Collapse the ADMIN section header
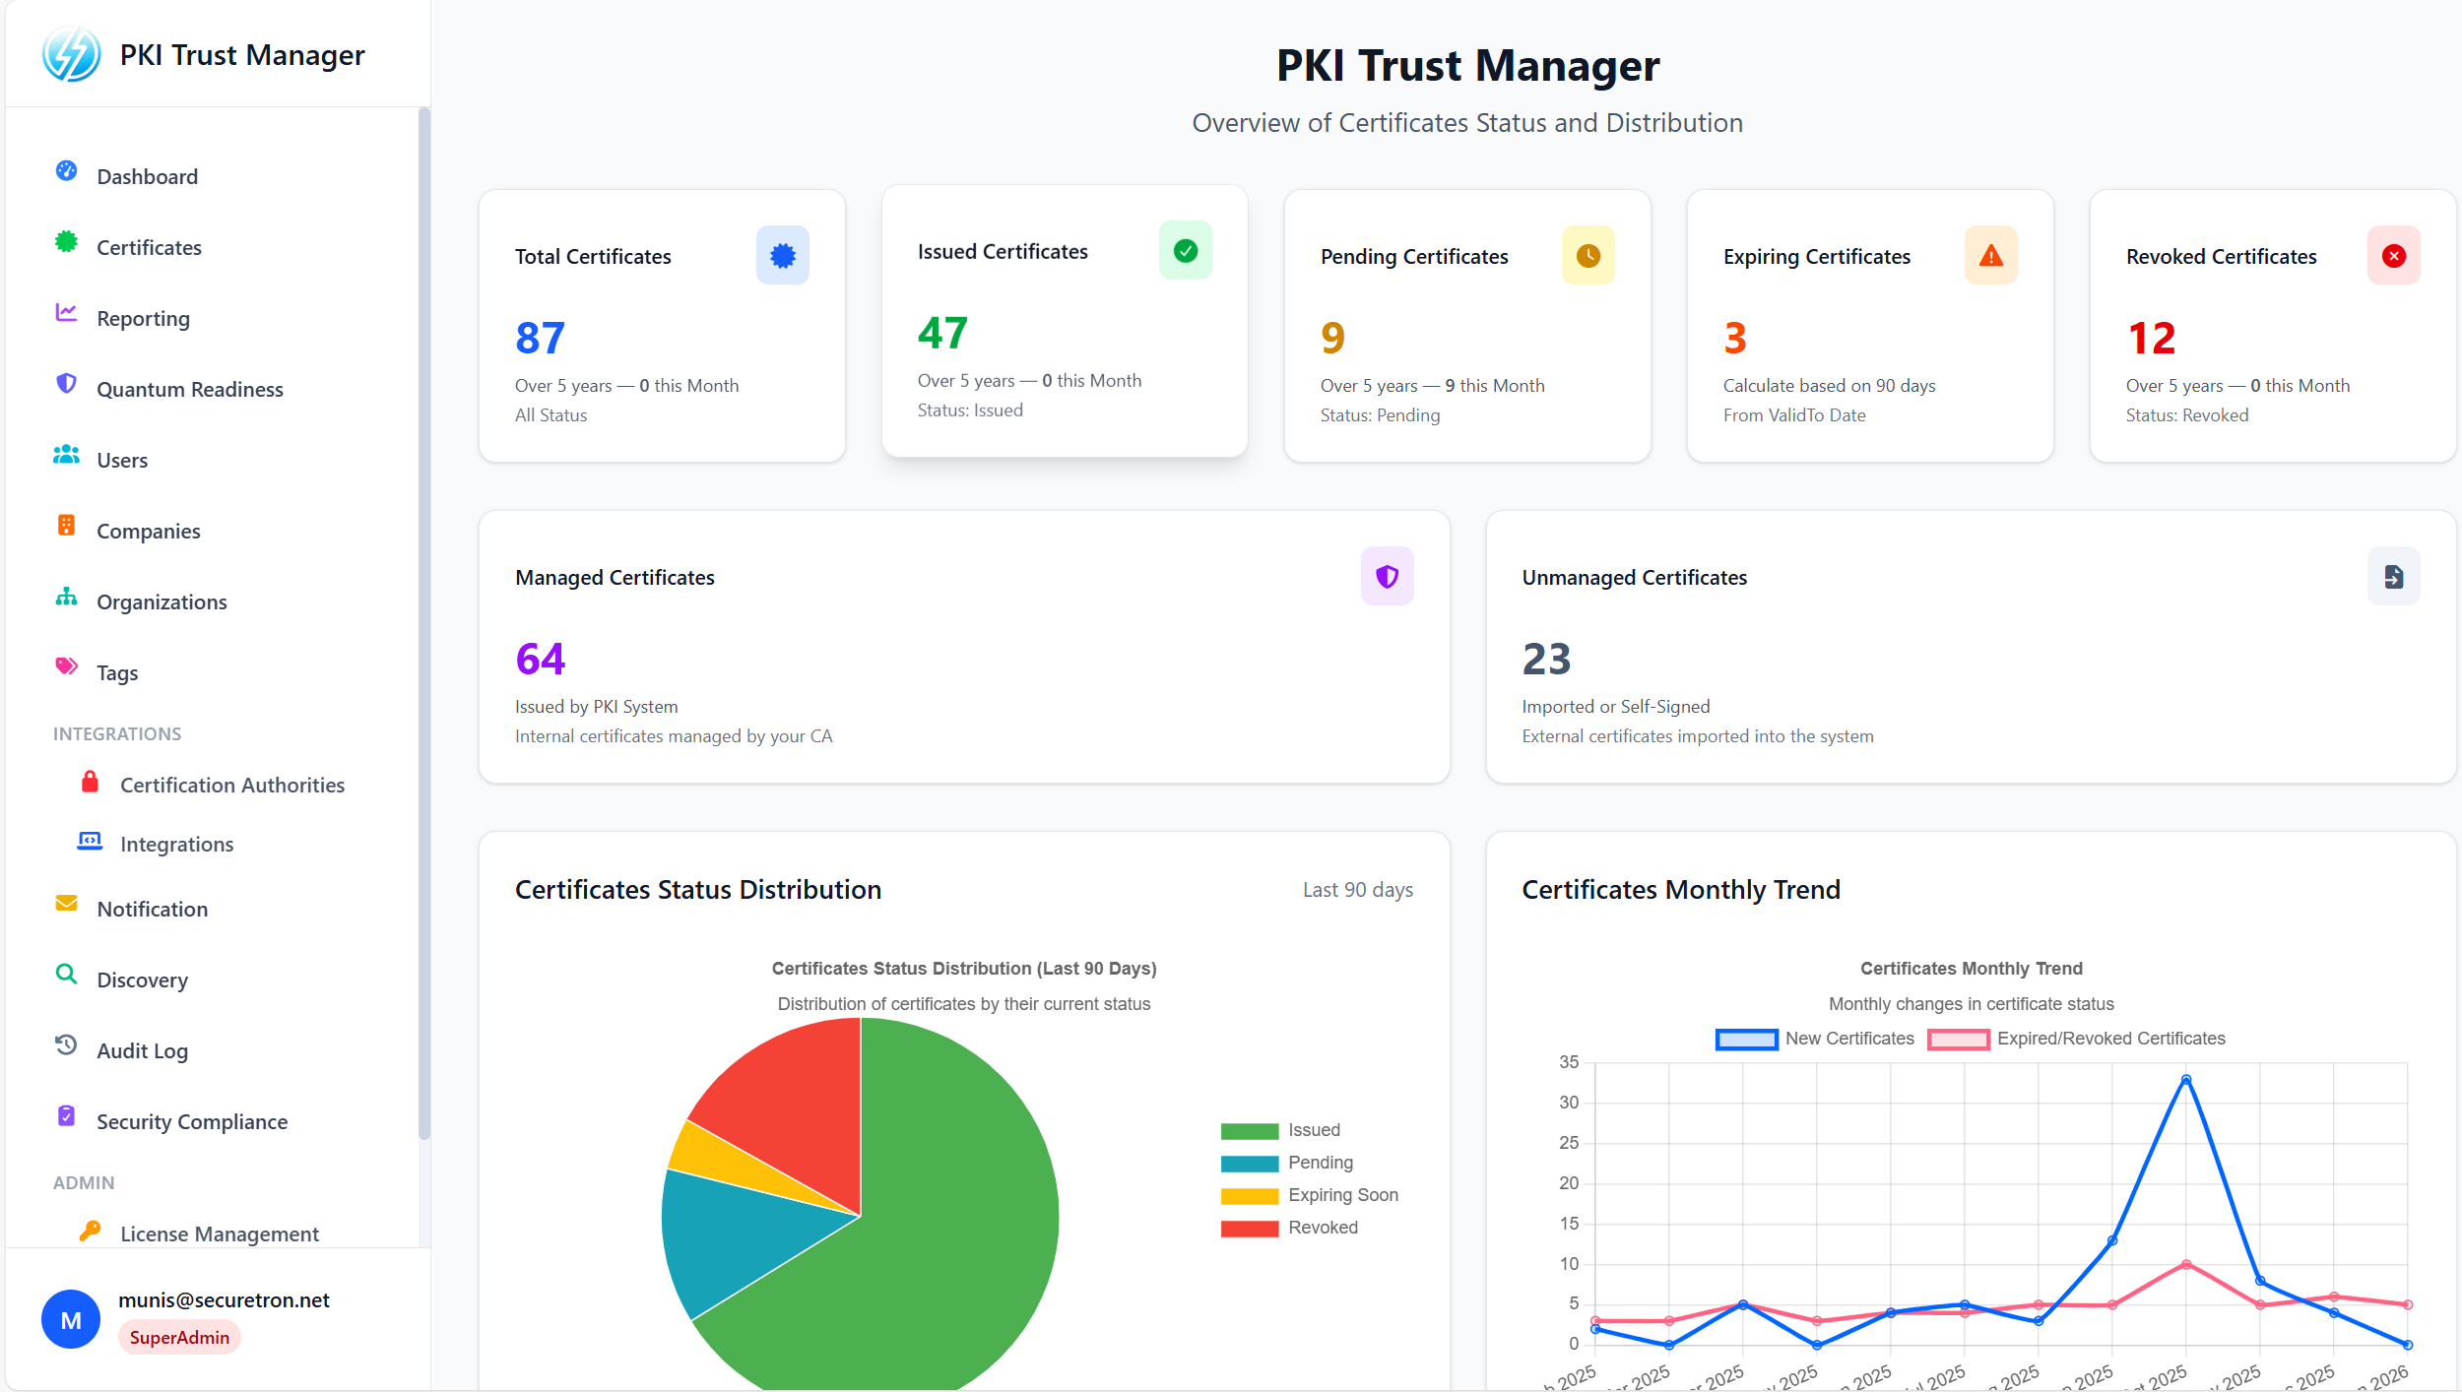This screenshot has height=1392, width=2462. tap(84, 1182)
